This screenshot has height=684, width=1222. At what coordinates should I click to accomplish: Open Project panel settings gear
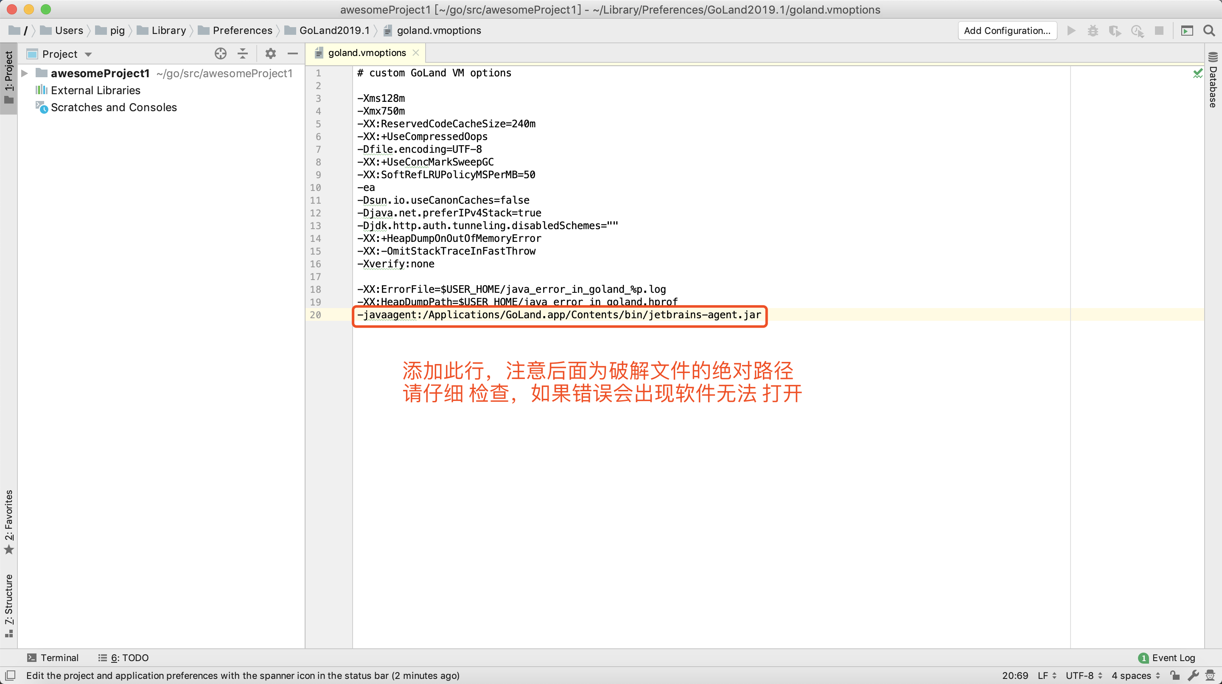pos(270,53)
